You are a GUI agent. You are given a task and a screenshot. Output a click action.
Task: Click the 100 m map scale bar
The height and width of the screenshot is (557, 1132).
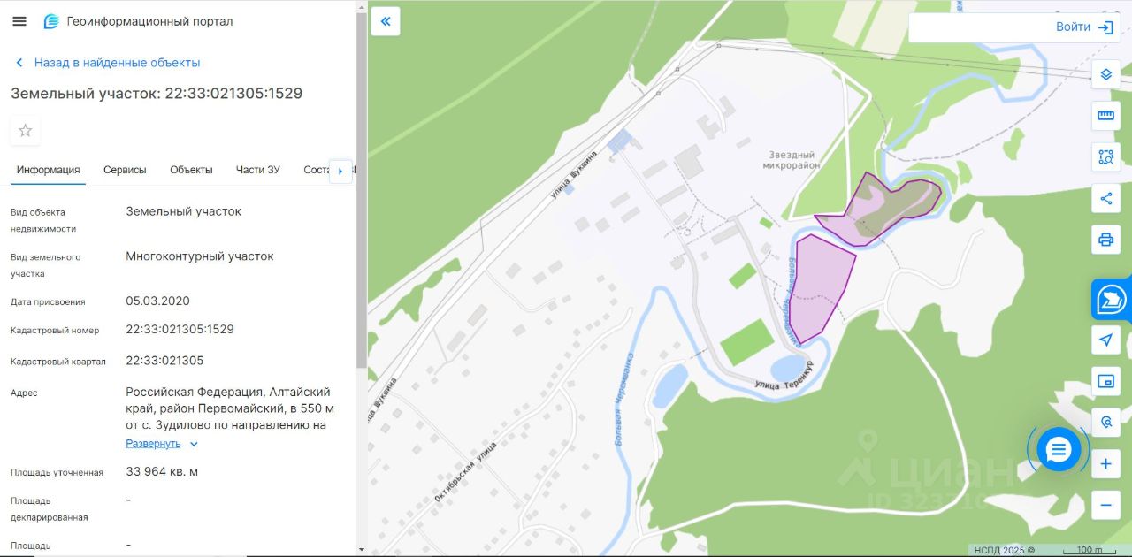click(1089, 550)
